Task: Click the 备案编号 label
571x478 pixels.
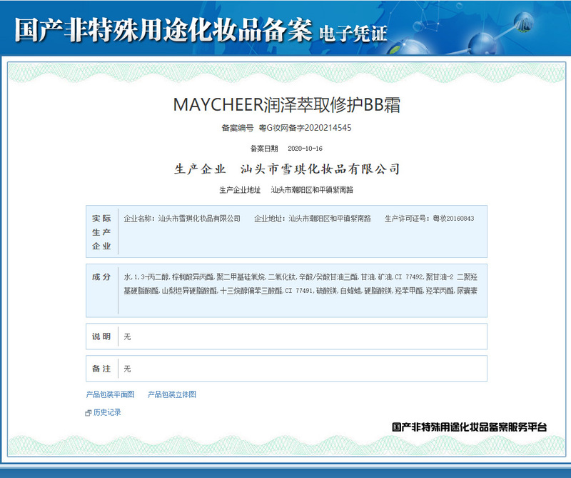Action: point(238,128)
